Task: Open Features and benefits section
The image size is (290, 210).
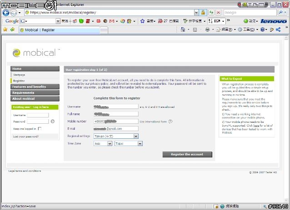Action: (x=35, y=87)
